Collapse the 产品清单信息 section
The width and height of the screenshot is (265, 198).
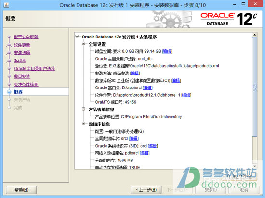coord(83,109)
